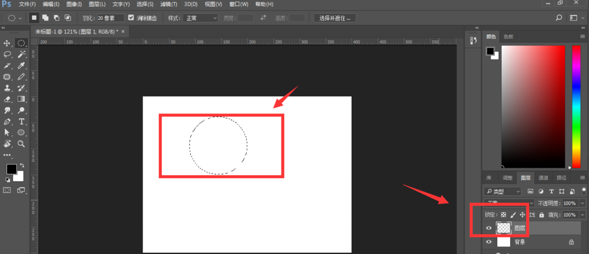
Task: Click the foreground color swatch in toolbox
Action: coord(11,169)
